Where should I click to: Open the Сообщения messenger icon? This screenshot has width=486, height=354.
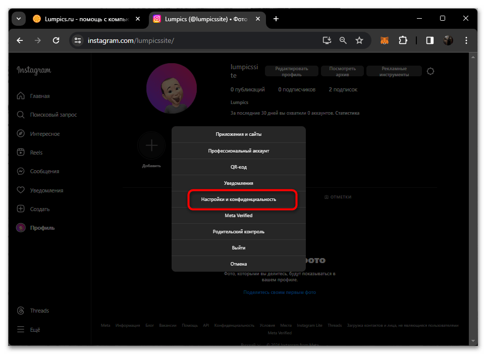pyautogui.click(x=21, y=171)
